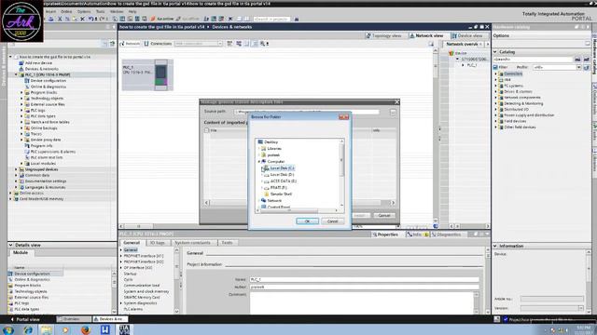597x335 pixels.
Task: Click the Source path input field
Action: point(307,112)
